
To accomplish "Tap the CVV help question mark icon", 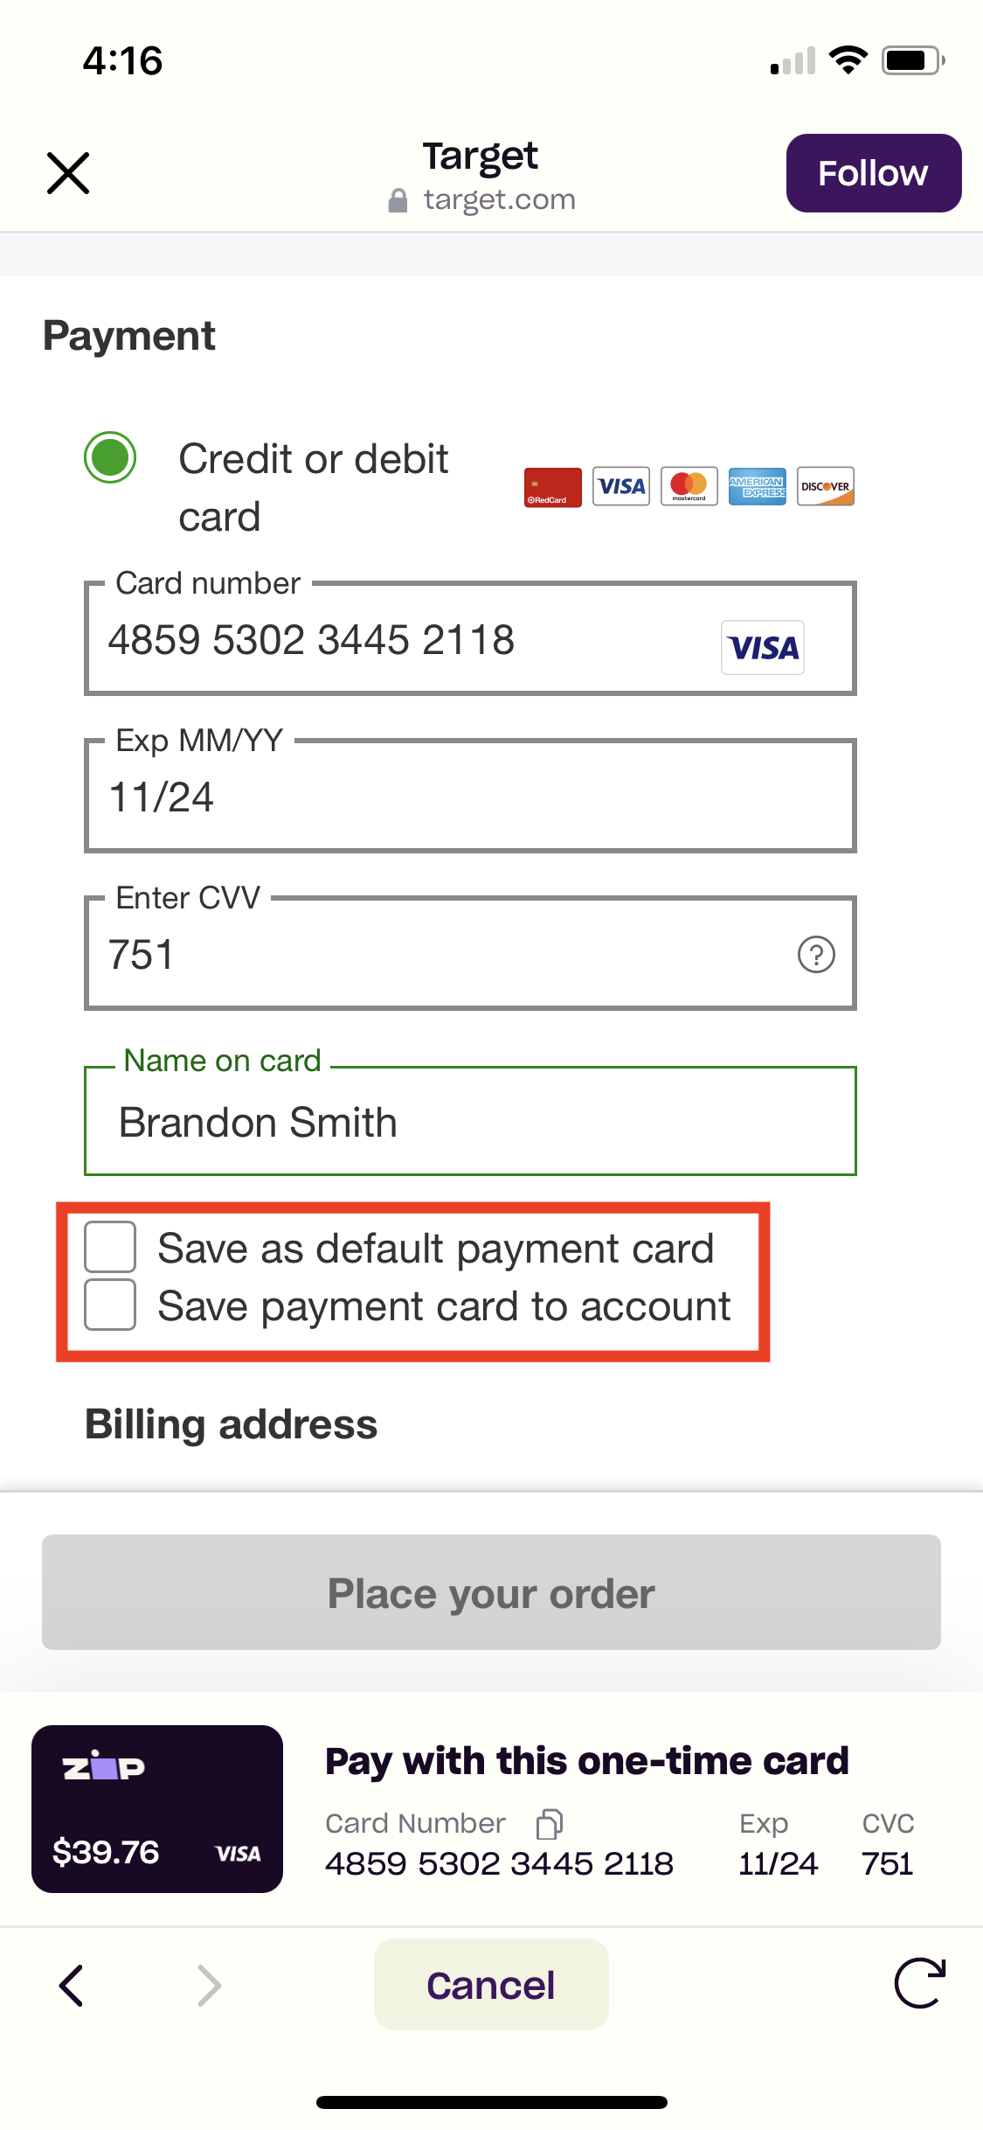I will pos(816,954).
